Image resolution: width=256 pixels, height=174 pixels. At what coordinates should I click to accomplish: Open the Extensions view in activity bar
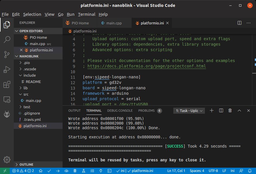pyautogui.click(x=7, y=85)
